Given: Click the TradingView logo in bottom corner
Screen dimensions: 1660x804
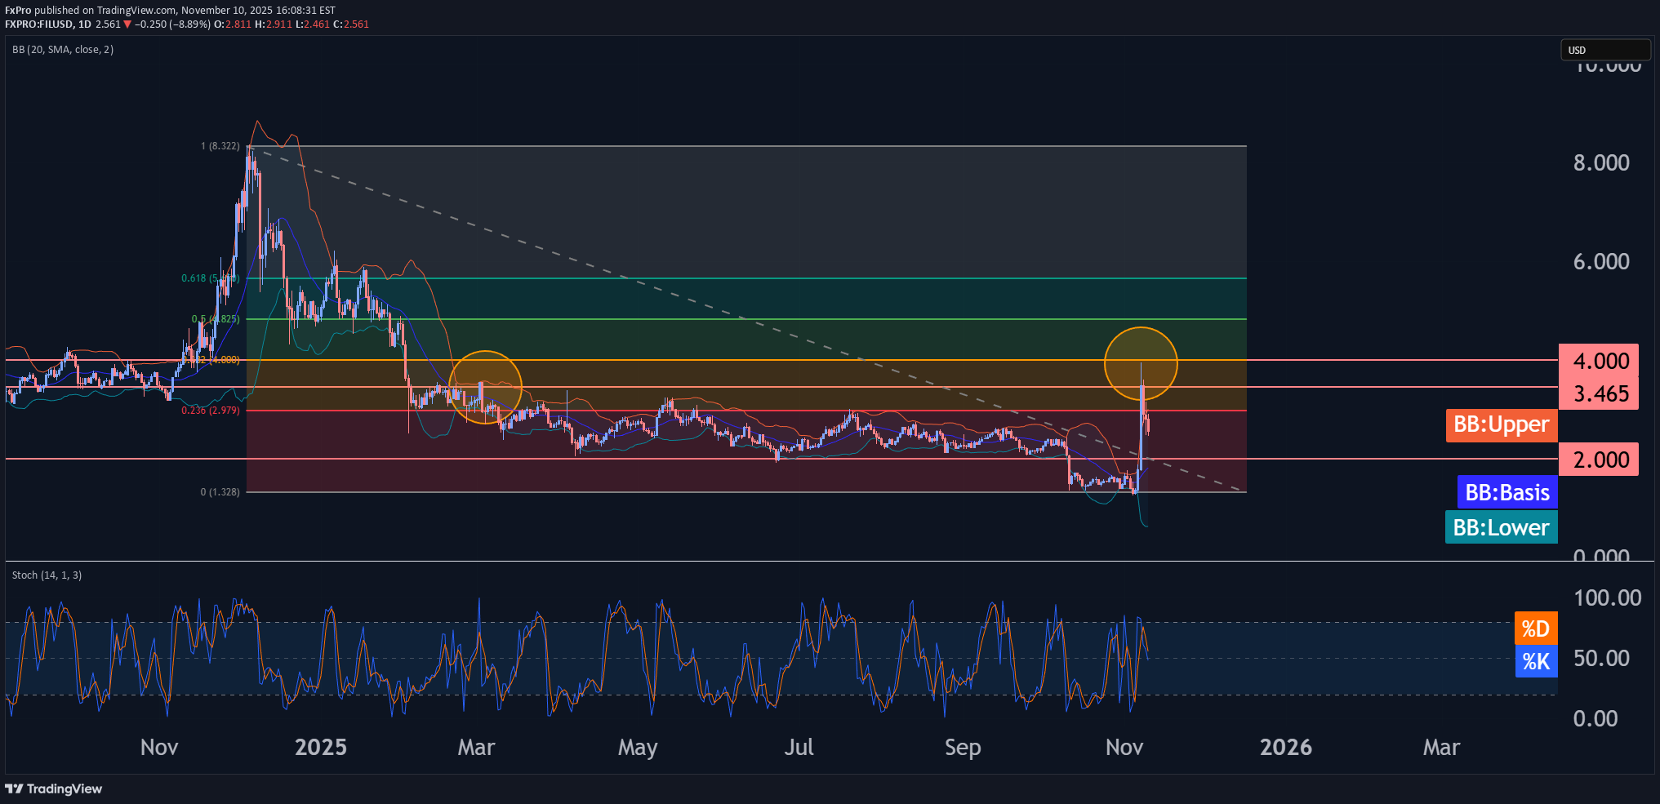Looking at the screenshot, I should [54, 788].
